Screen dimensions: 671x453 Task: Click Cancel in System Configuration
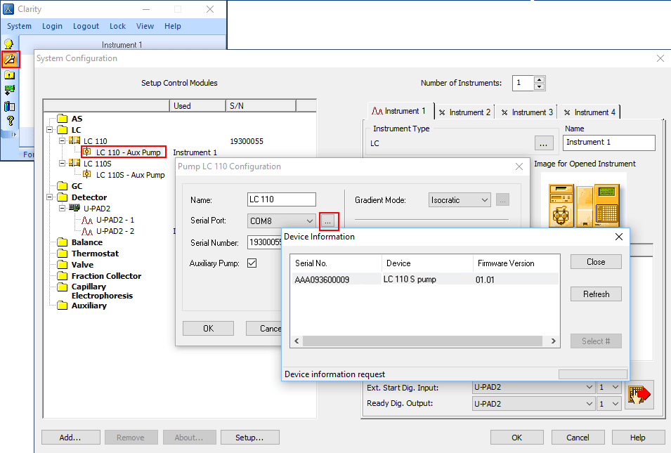578,437
